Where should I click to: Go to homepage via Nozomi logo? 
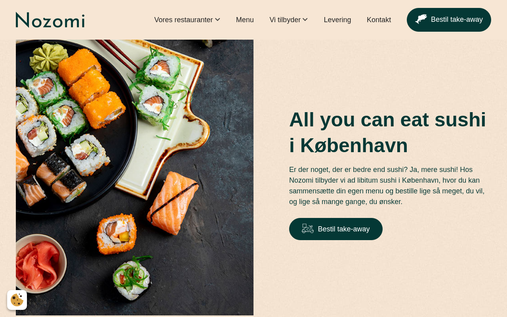click(x=50, y=20)
